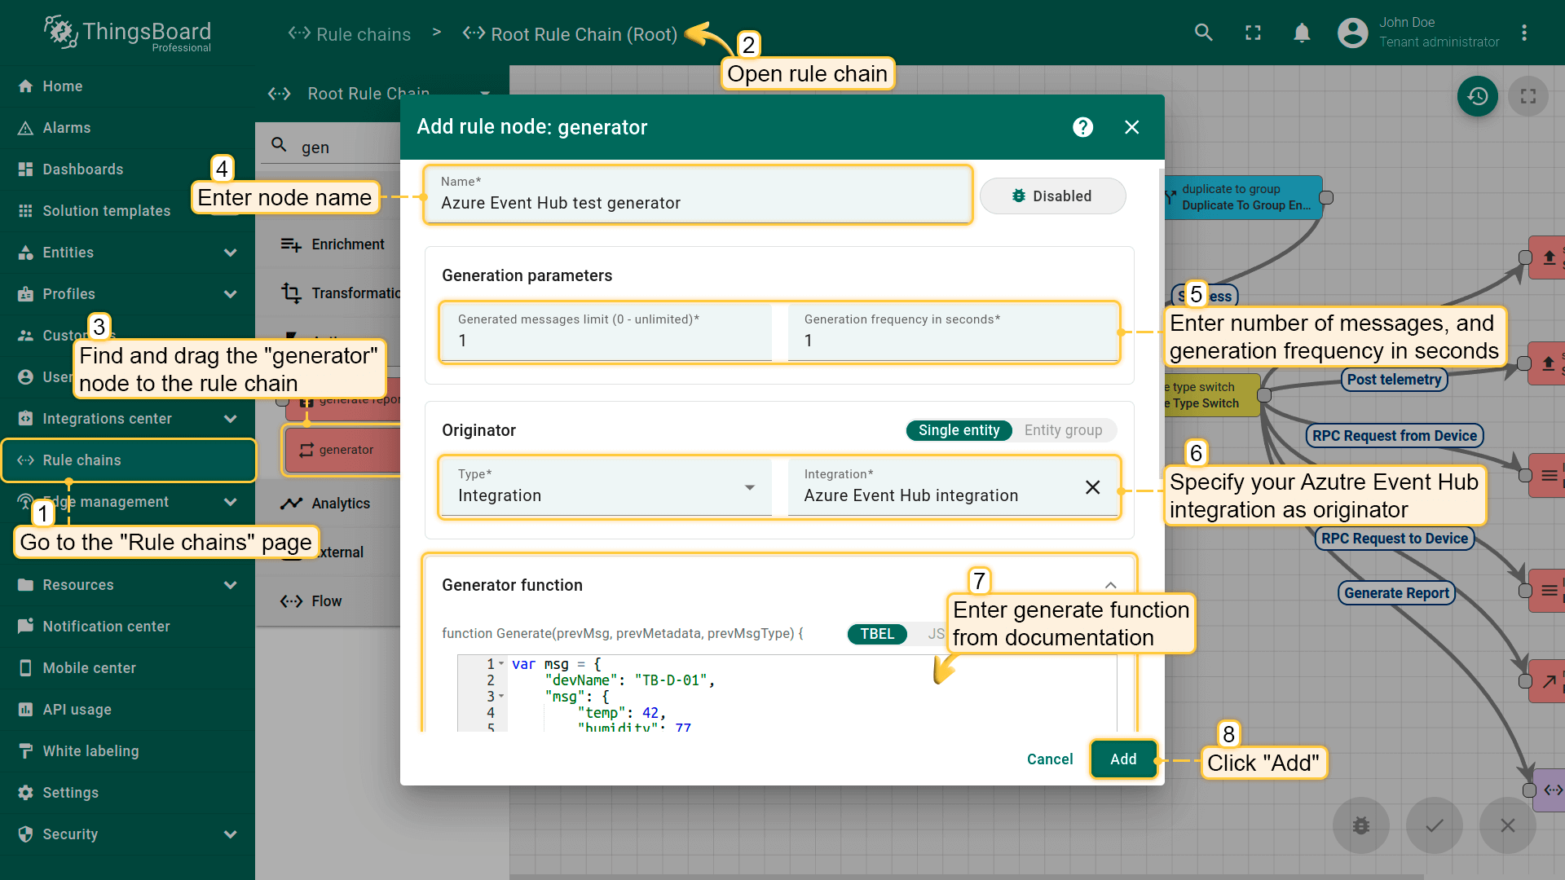Screen dimensions: 1565x880
Task: Open the Dashboards sidebar item
Action: (83, 169)
